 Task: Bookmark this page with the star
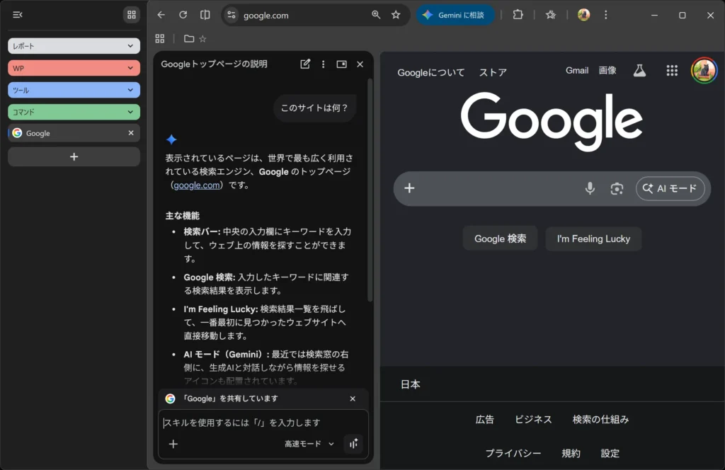click(396, 15)
